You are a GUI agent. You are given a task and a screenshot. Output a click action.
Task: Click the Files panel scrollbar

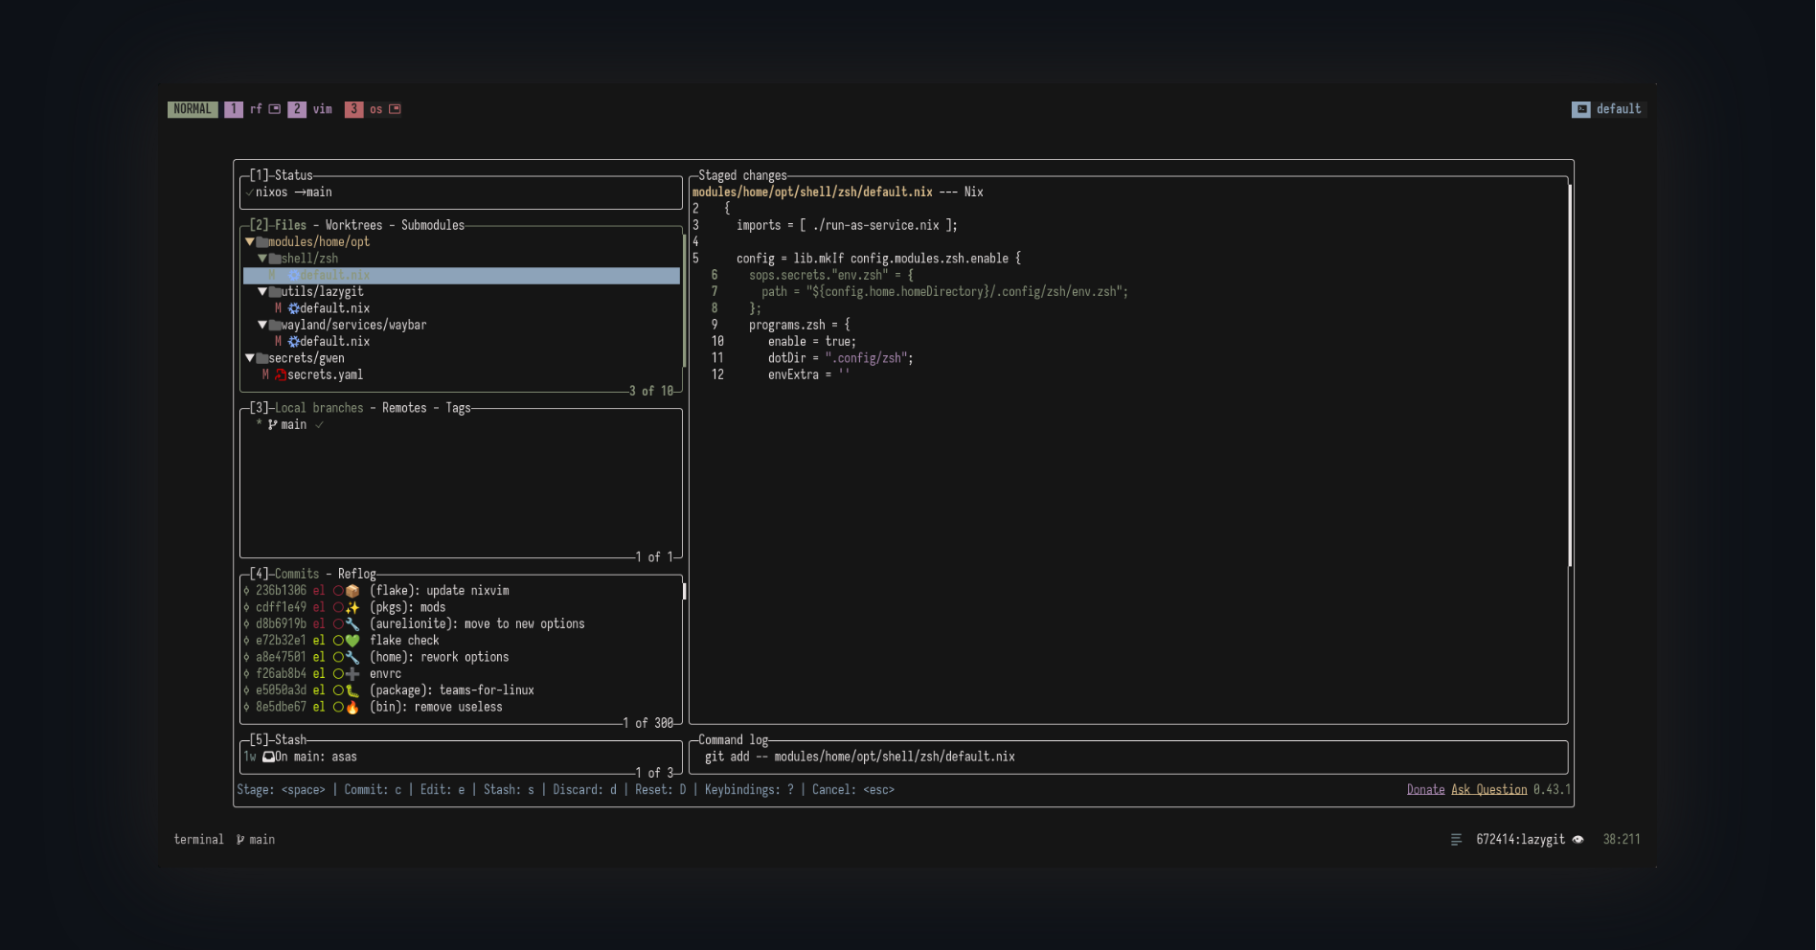coord(684,300)
